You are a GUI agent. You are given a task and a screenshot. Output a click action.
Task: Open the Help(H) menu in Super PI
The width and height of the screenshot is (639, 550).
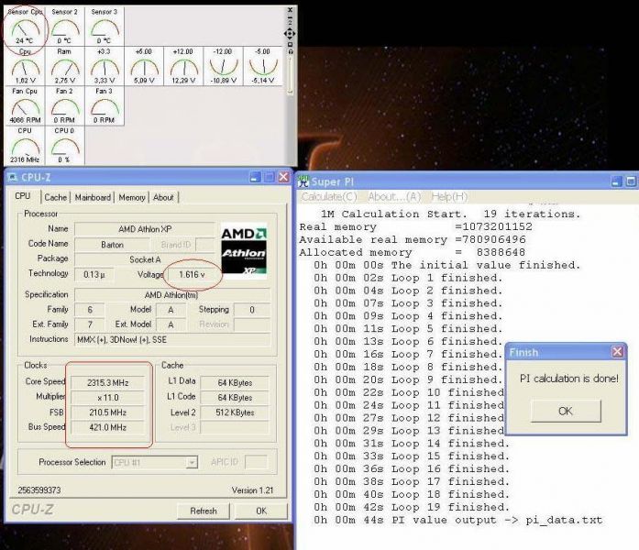pos(449,197)
